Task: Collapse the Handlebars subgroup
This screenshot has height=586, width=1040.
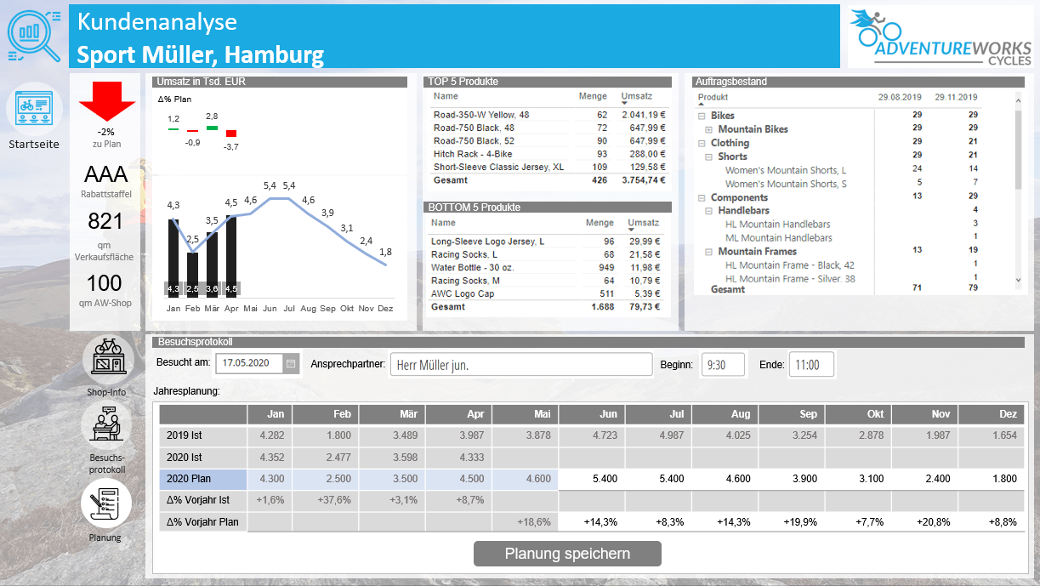Action: click(708, 211)
